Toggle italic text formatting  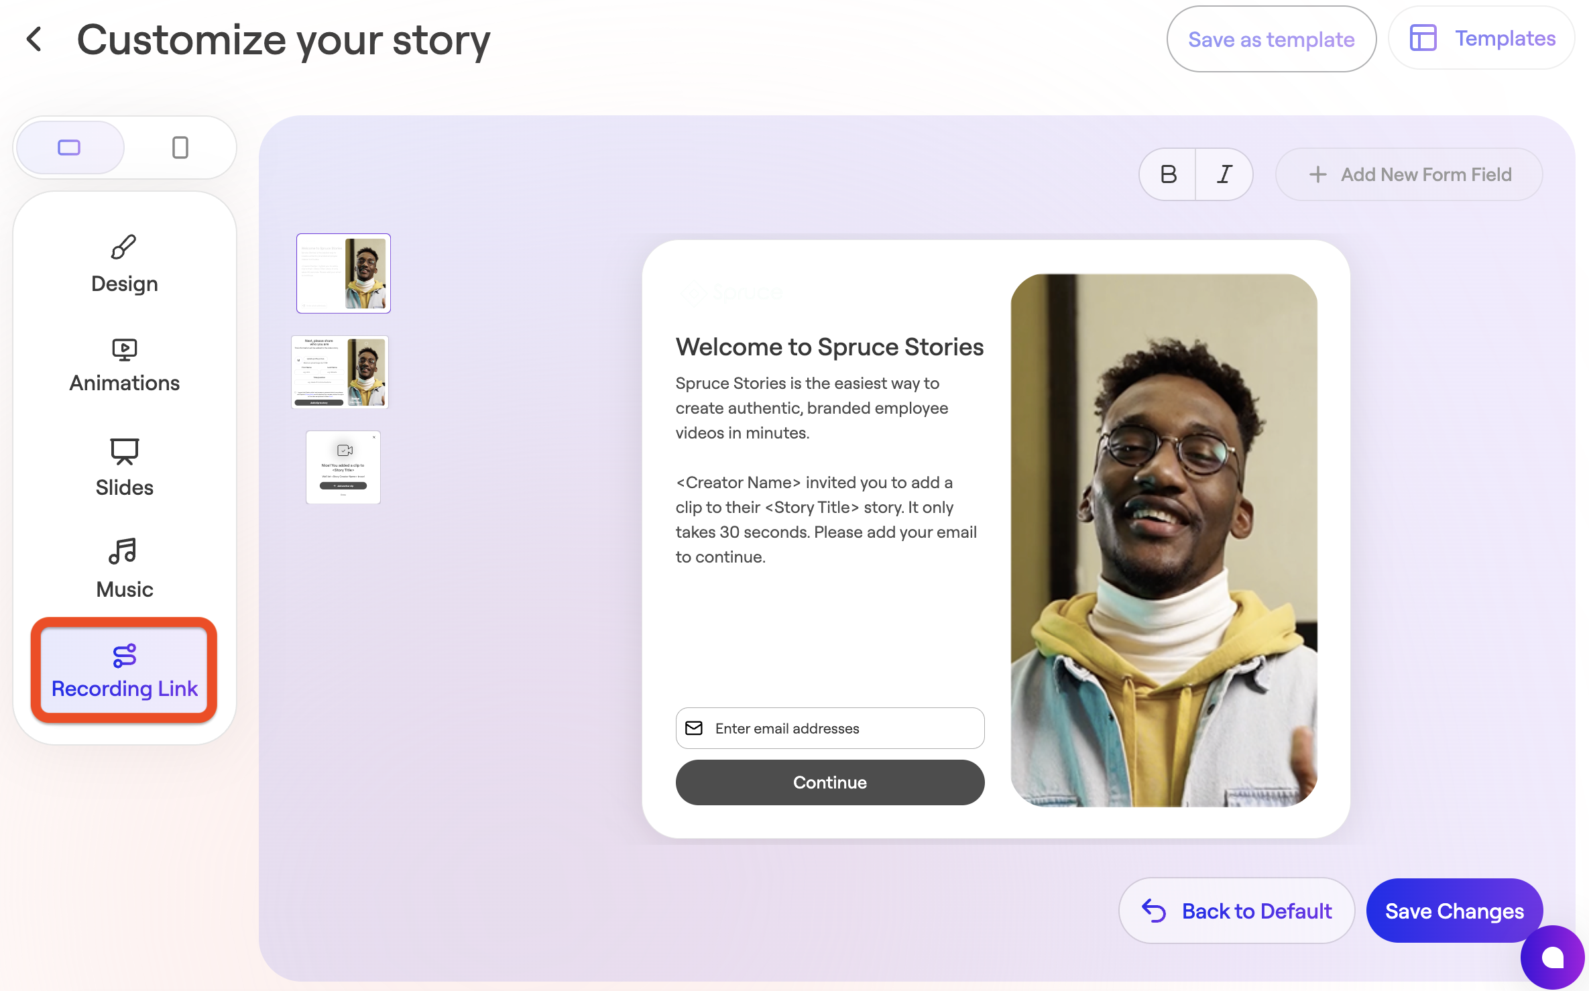(x=1224, y=174)
